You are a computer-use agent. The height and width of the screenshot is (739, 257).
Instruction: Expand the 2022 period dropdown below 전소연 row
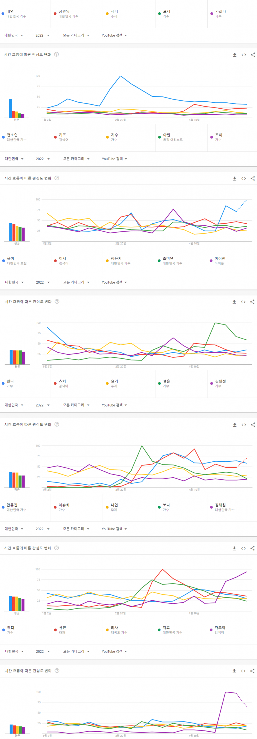point(43,159)
